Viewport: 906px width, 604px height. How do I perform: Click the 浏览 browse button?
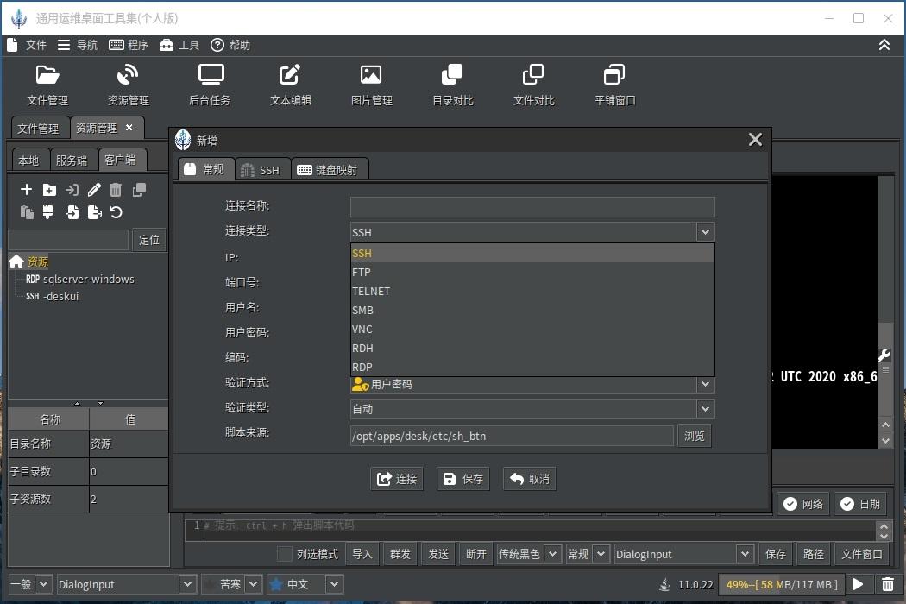pyautogui.click(x=694, y=436)
